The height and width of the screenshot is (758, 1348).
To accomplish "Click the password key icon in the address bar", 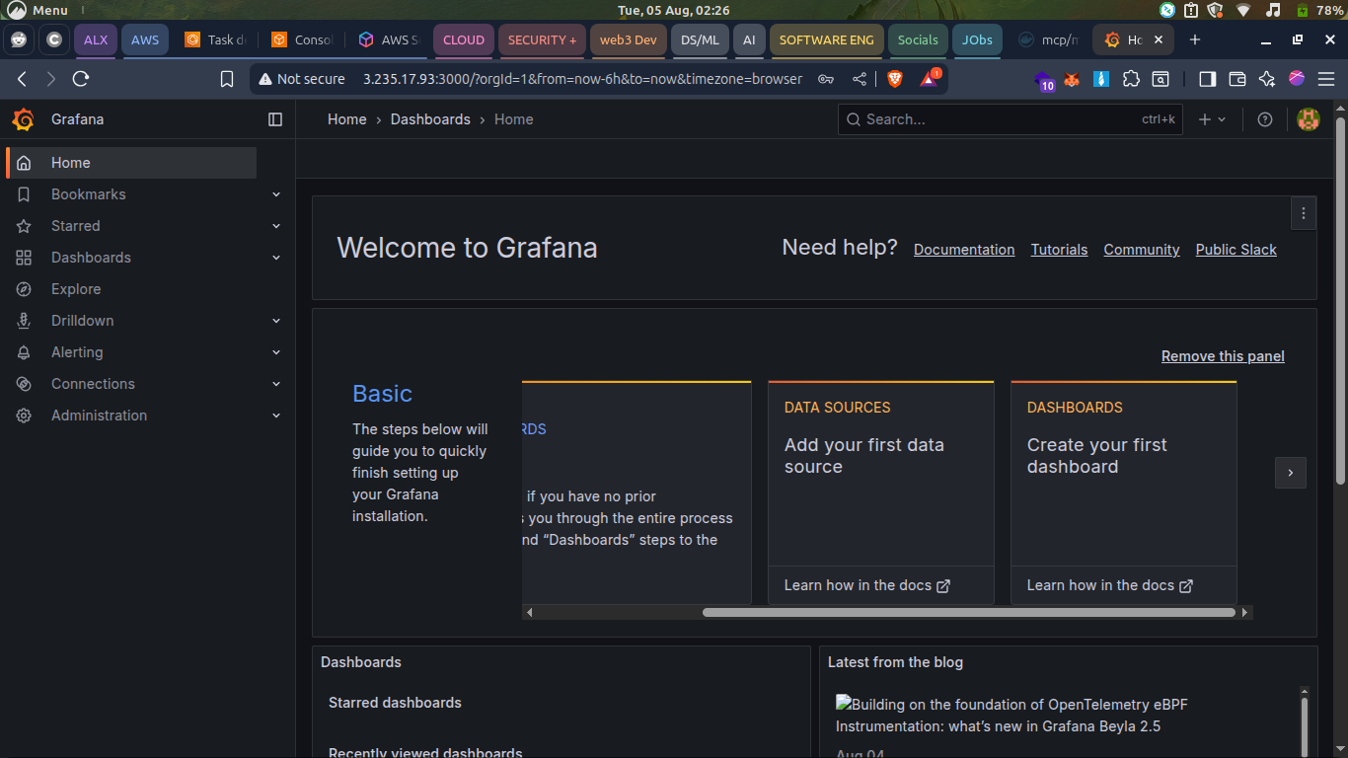I will tap(827, 79).
